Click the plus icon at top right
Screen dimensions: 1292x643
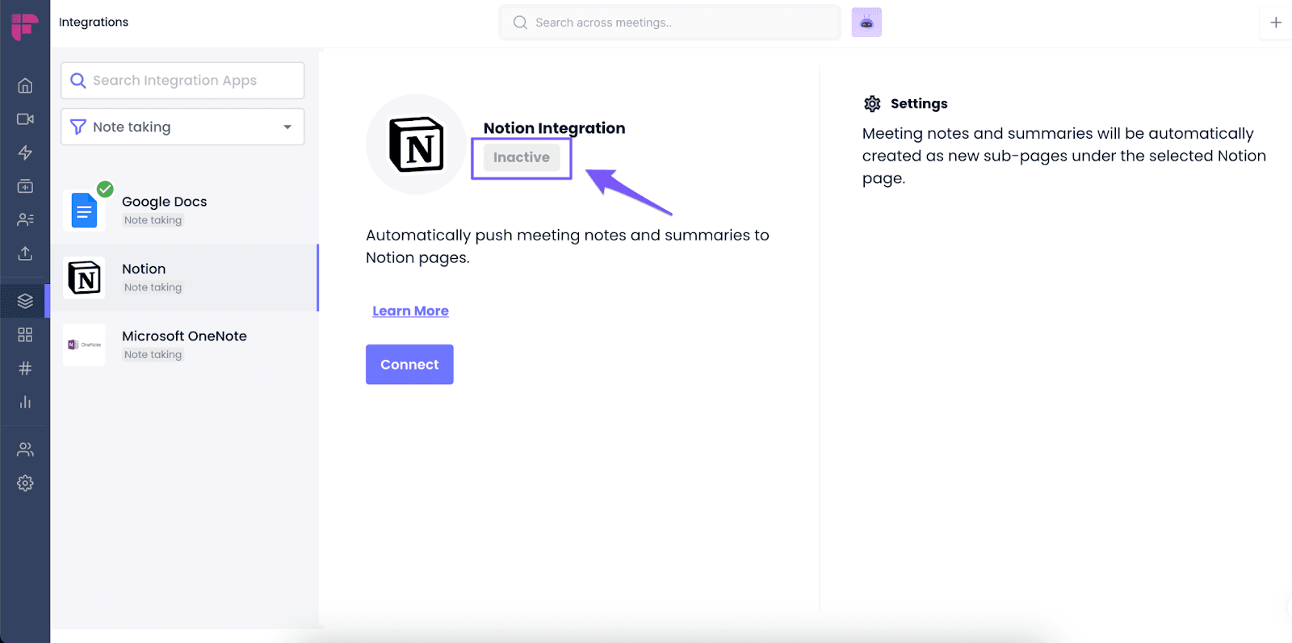pos(1276,23)
